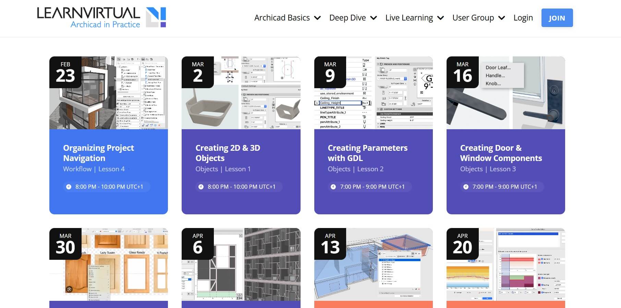Click the clock icon on Objects Lesson 2
Screen dimensions: 621x308
333,187
